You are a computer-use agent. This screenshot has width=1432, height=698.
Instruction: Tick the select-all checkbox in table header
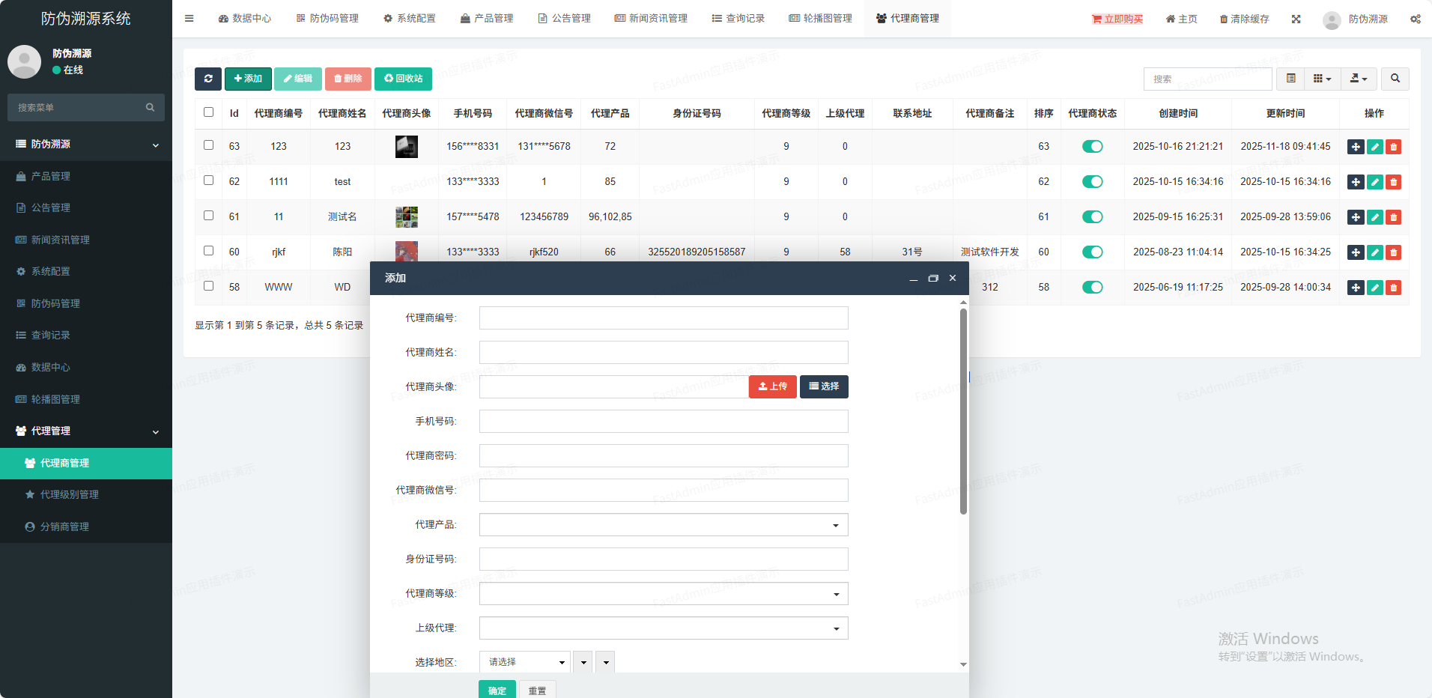coord(208,112)
